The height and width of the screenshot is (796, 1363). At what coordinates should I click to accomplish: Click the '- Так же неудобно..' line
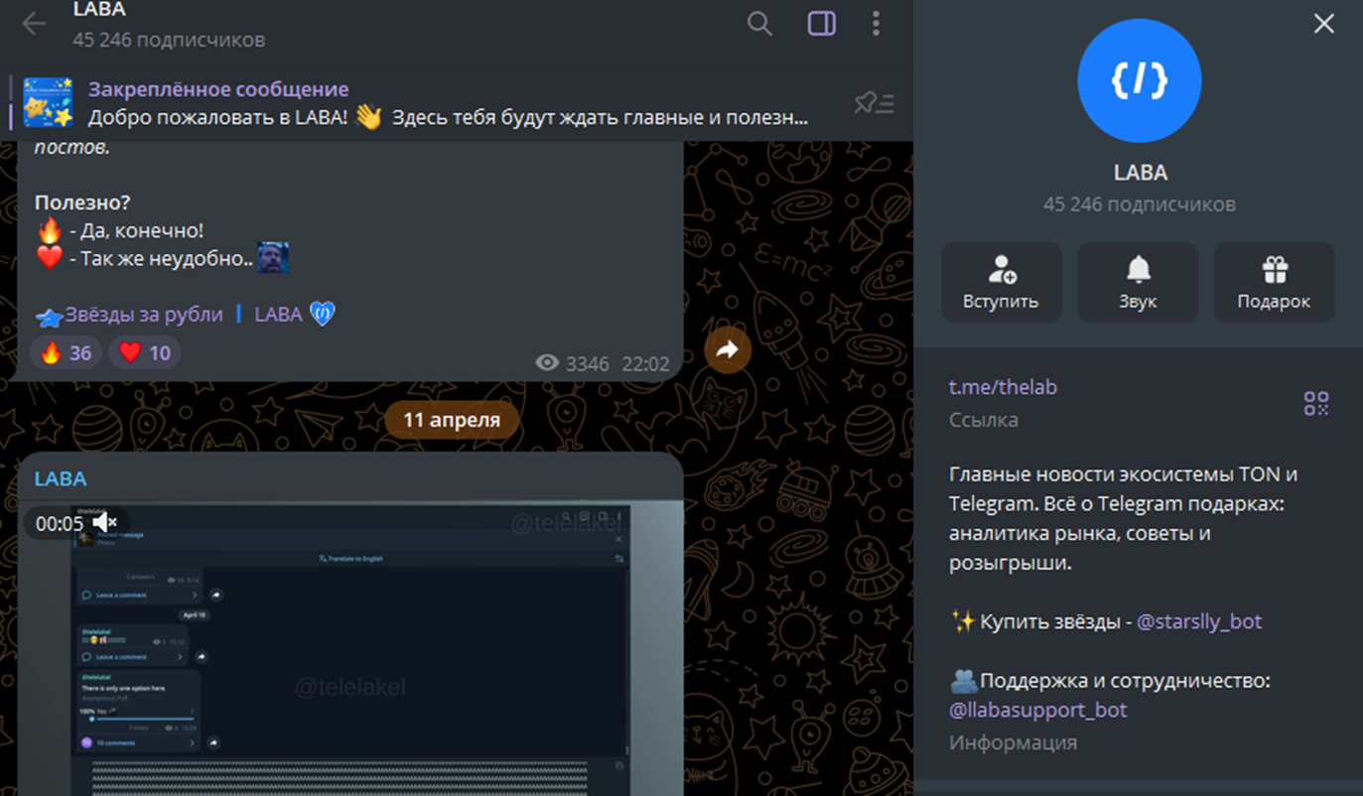tap(162, 258)
